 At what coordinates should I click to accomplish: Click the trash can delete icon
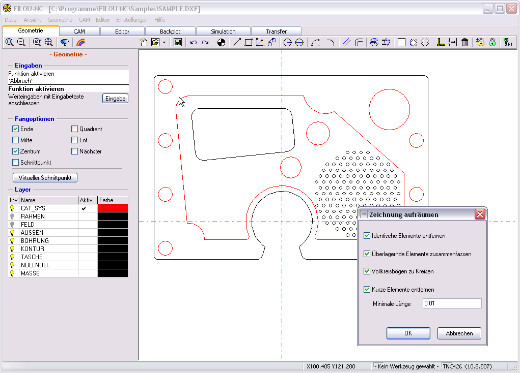tap(464, 43)
